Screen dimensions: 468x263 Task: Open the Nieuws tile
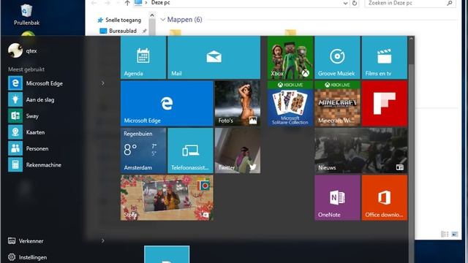[361, 150]
